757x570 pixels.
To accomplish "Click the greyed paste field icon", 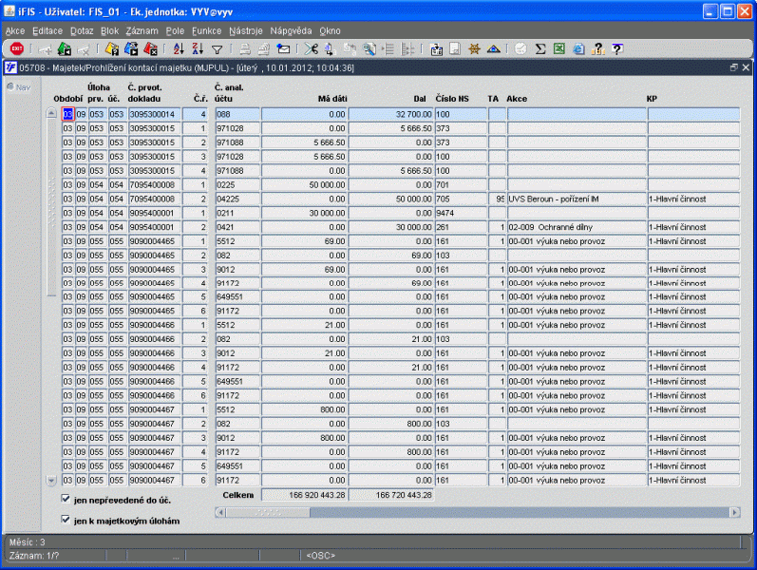I will pos(350,48).
